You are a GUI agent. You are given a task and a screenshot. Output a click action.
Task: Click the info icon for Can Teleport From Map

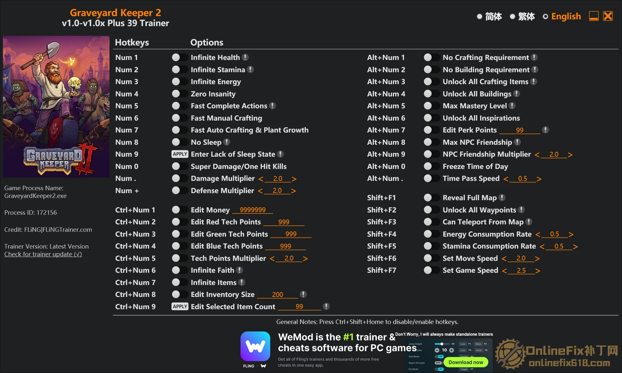529,222
